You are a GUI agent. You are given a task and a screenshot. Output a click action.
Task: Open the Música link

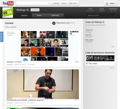[x=64, y=3]
